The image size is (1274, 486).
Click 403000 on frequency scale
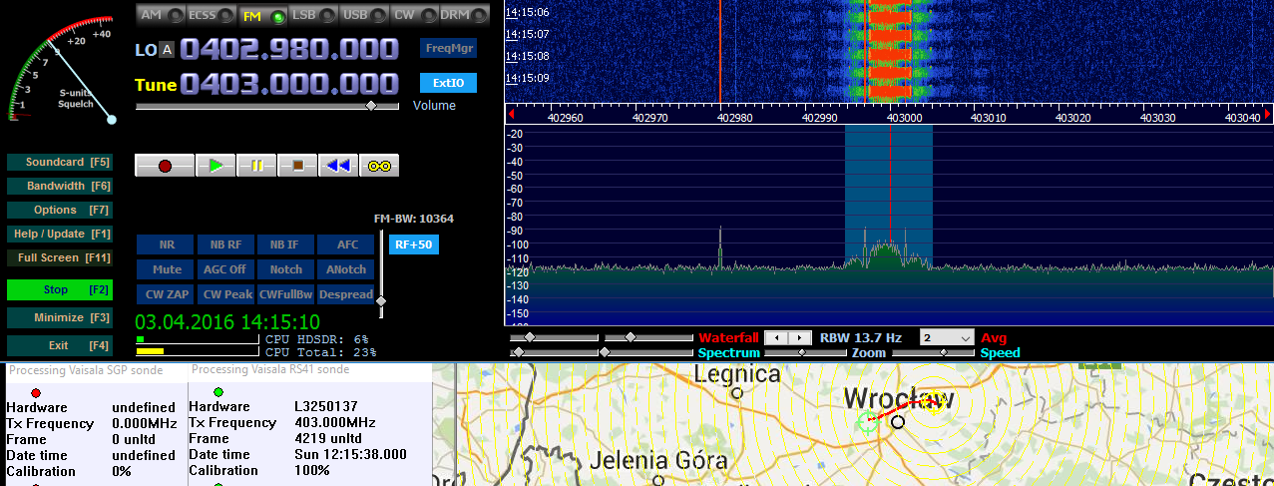pos(904,118)
